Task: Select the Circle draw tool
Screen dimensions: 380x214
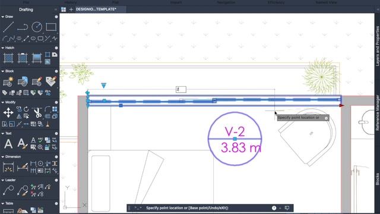Action: click(x=37, y=27)
